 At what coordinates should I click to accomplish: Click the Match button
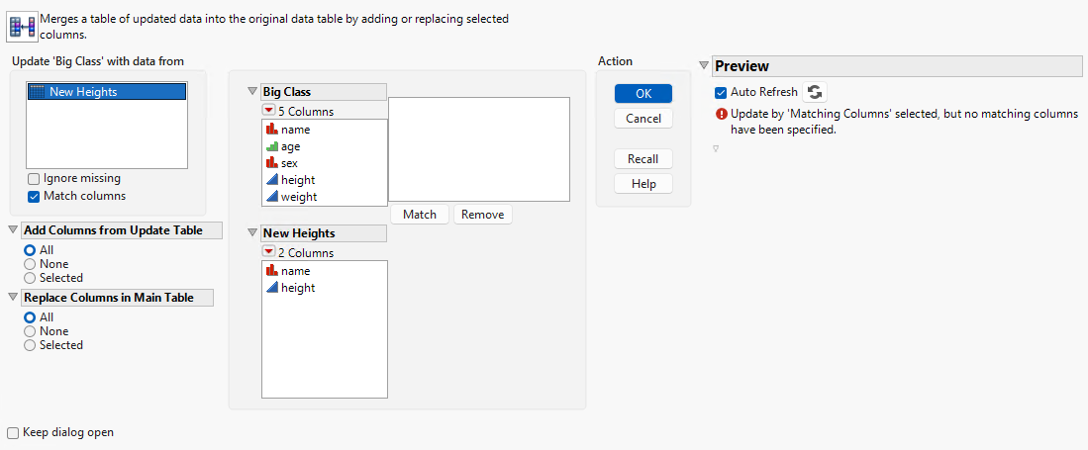point(420,215)
